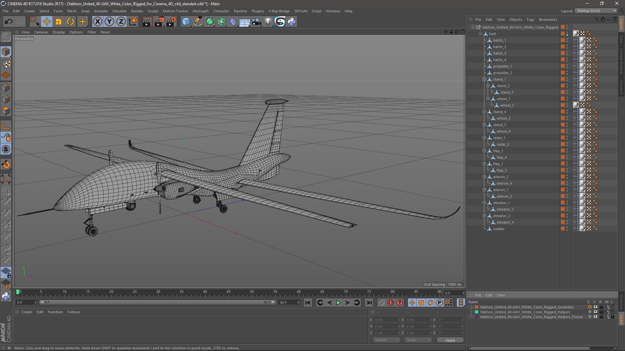
Task: Toggle lock on Helpers_Freeze layer
Action: (x=613, y=317)
